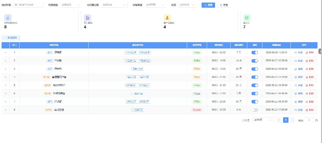Go to the next page arrow
This screenshot has width=322, height=143.
tap(292, 120)
